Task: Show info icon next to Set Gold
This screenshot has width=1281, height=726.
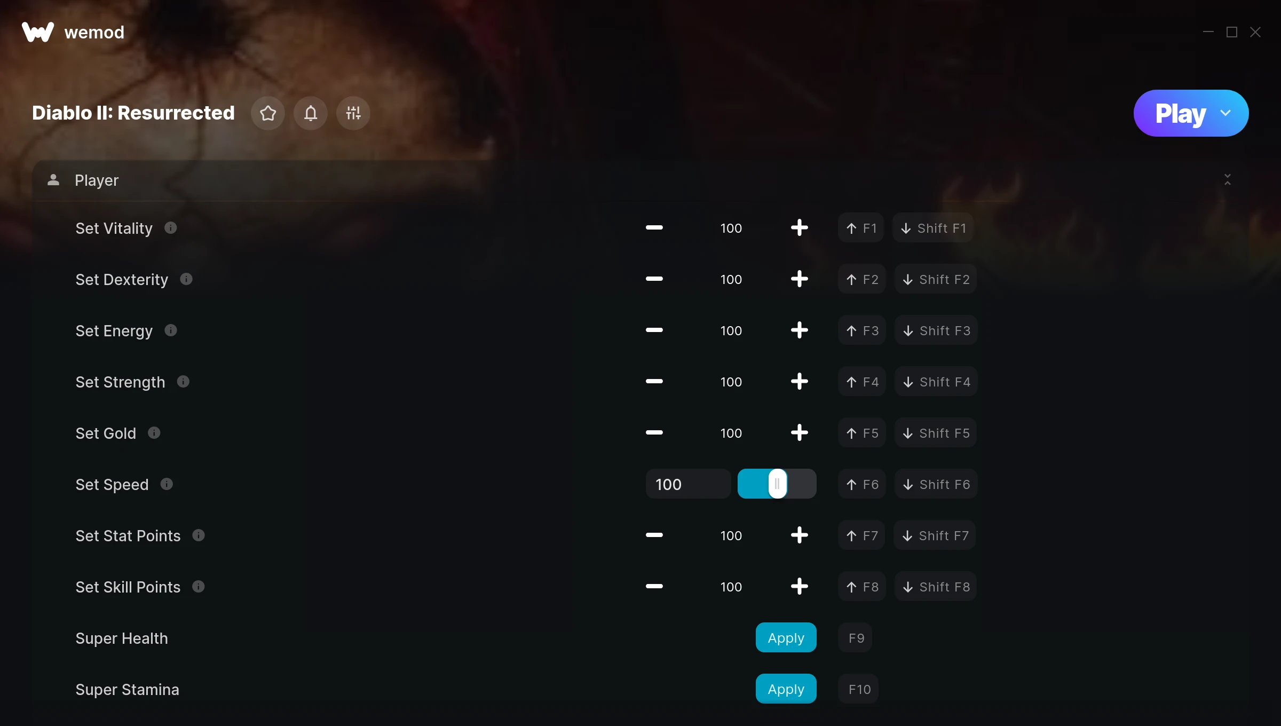Action: (154, 433)
